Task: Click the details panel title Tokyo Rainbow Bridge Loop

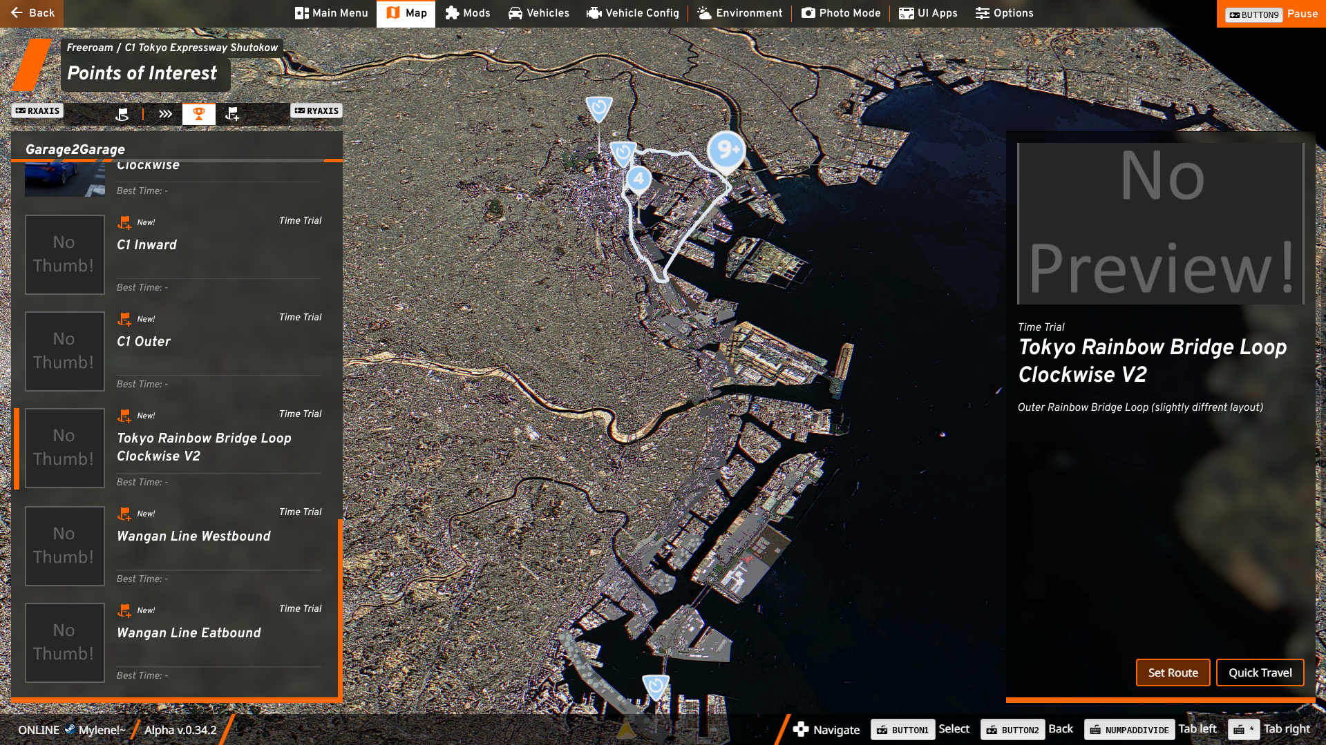Action: [1153, 360]
